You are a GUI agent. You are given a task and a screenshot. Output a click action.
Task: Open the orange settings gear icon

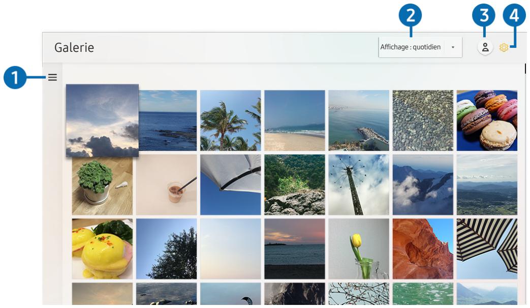[x=504, y=48]
